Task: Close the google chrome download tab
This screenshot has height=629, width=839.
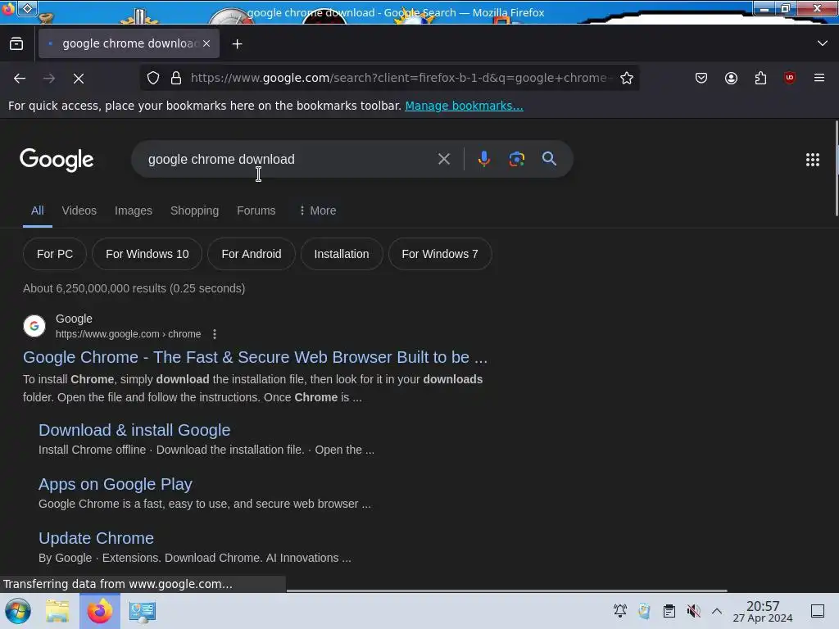Action: [x=206, y=43]
